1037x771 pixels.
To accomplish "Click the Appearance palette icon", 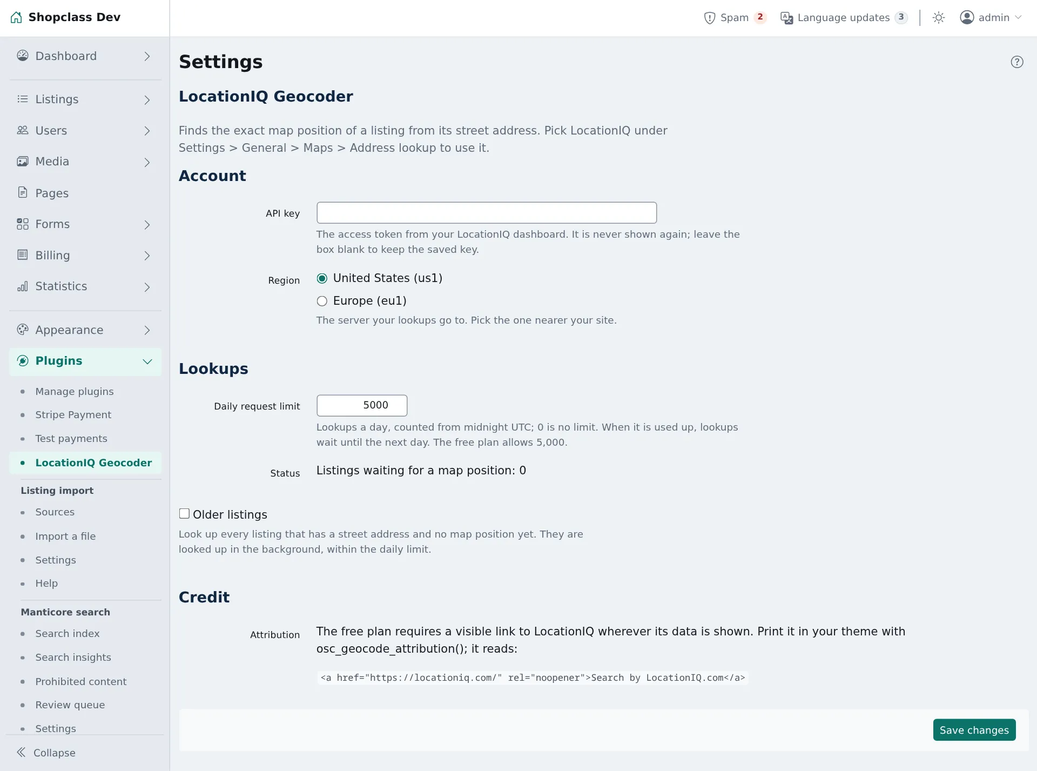I will (x=22, y=330).
